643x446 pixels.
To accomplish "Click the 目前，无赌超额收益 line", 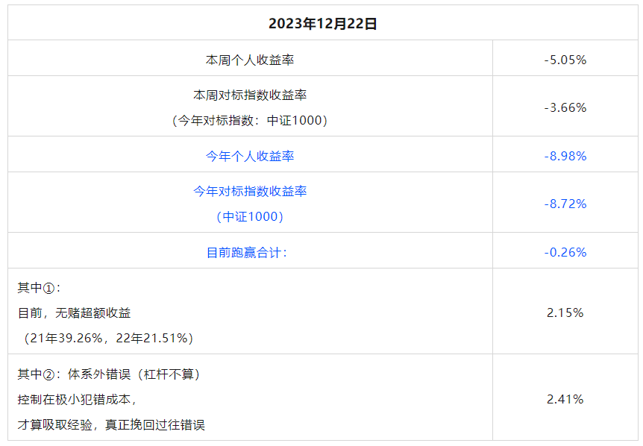I will (x=74, y=313).
